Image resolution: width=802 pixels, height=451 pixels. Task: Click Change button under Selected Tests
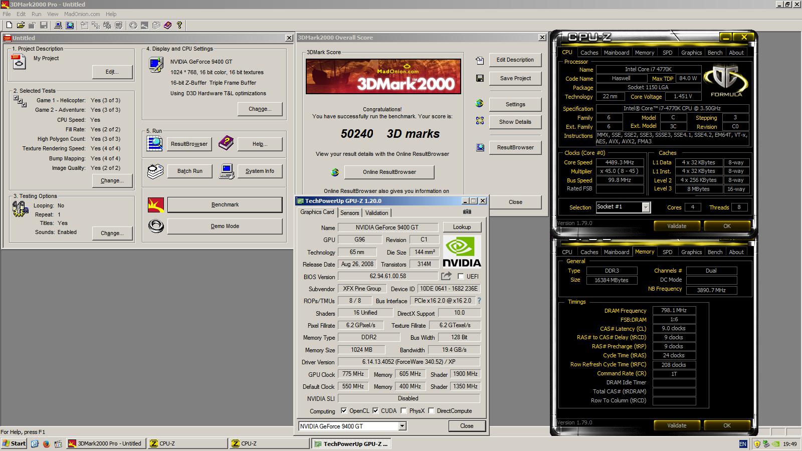tap(112, 181)
